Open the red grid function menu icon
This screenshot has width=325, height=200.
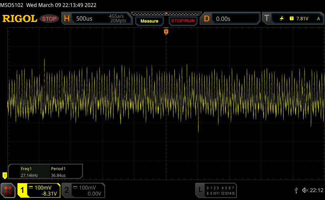[x=8, y=190]
